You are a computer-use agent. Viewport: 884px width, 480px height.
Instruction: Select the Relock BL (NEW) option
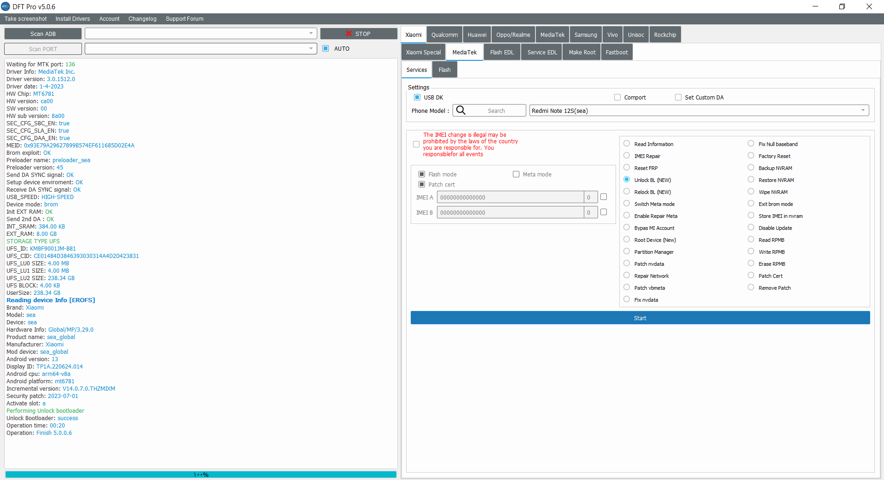coord(627,192)
